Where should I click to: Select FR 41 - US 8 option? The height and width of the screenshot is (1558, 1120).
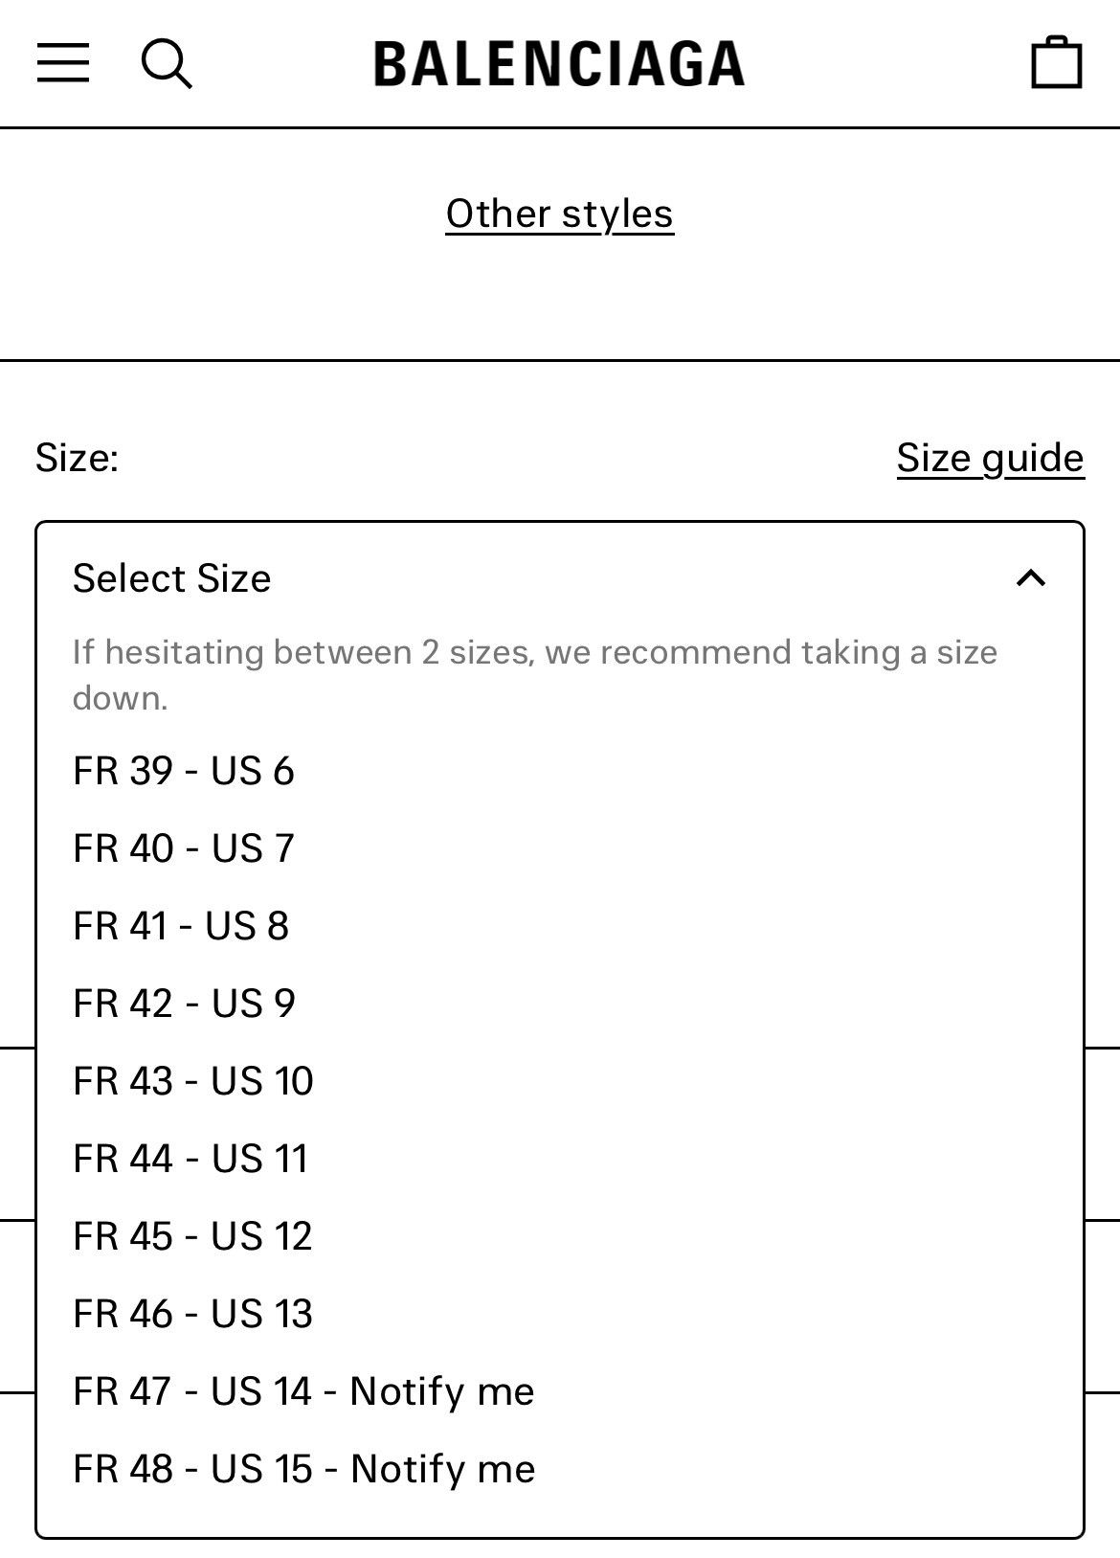tap(560, 926)
